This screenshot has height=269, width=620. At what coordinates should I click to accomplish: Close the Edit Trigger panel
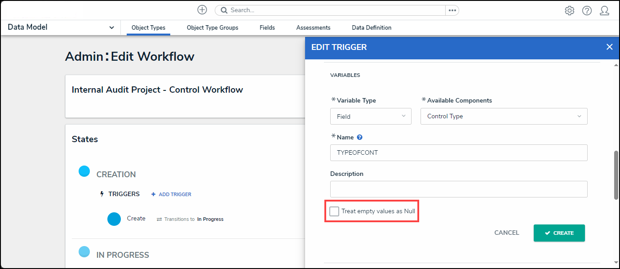tap(609, 47)
